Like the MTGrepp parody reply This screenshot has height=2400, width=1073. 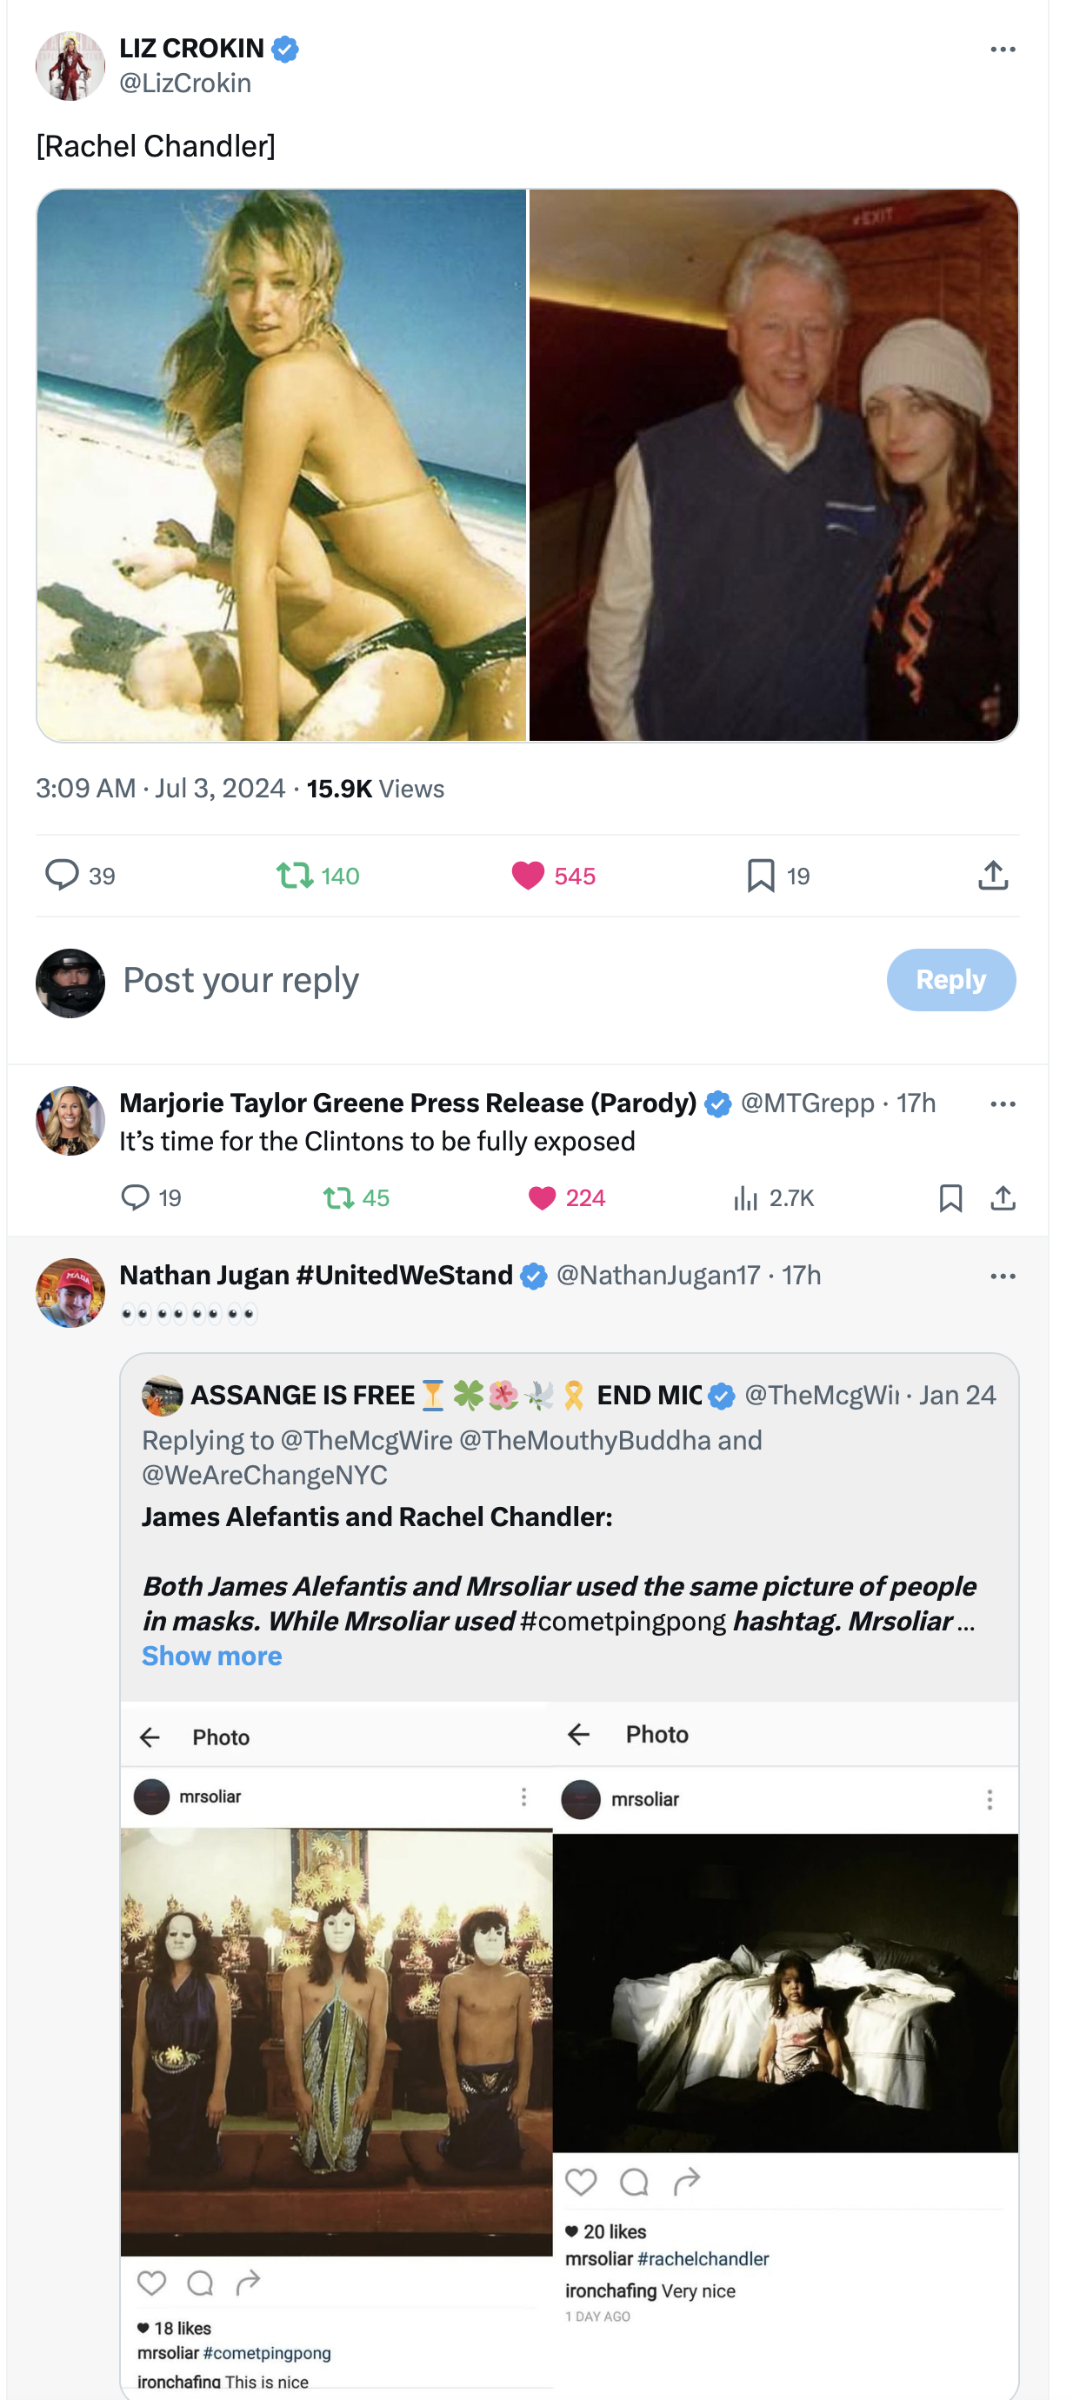click(542, 1198)
